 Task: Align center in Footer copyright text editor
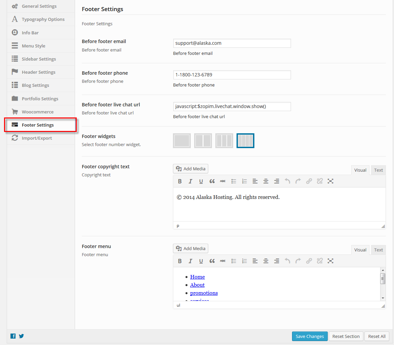(266, 181)
